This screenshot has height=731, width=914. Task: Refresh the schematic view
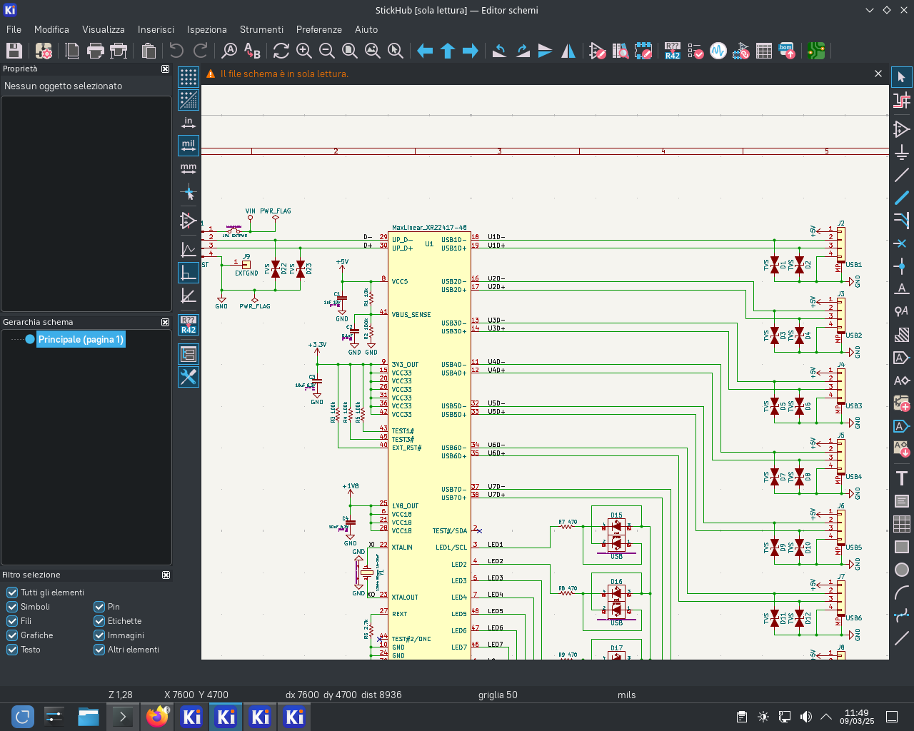[281, 51]
